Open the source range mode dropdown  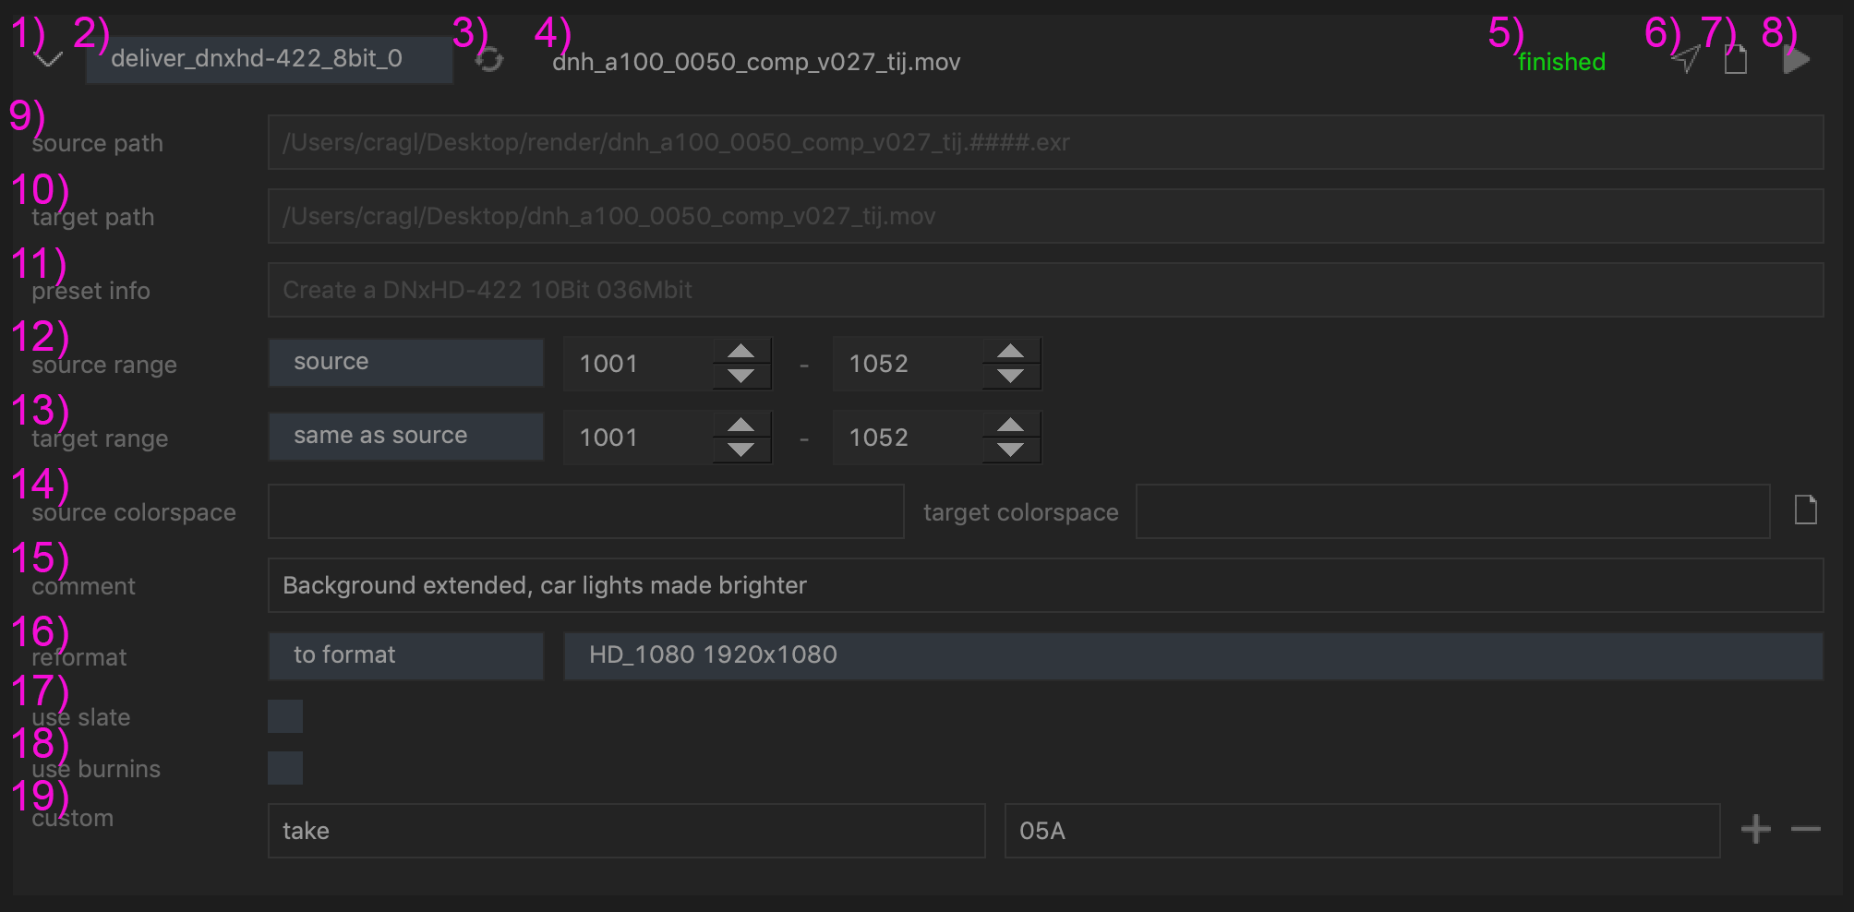coord(405,363)
